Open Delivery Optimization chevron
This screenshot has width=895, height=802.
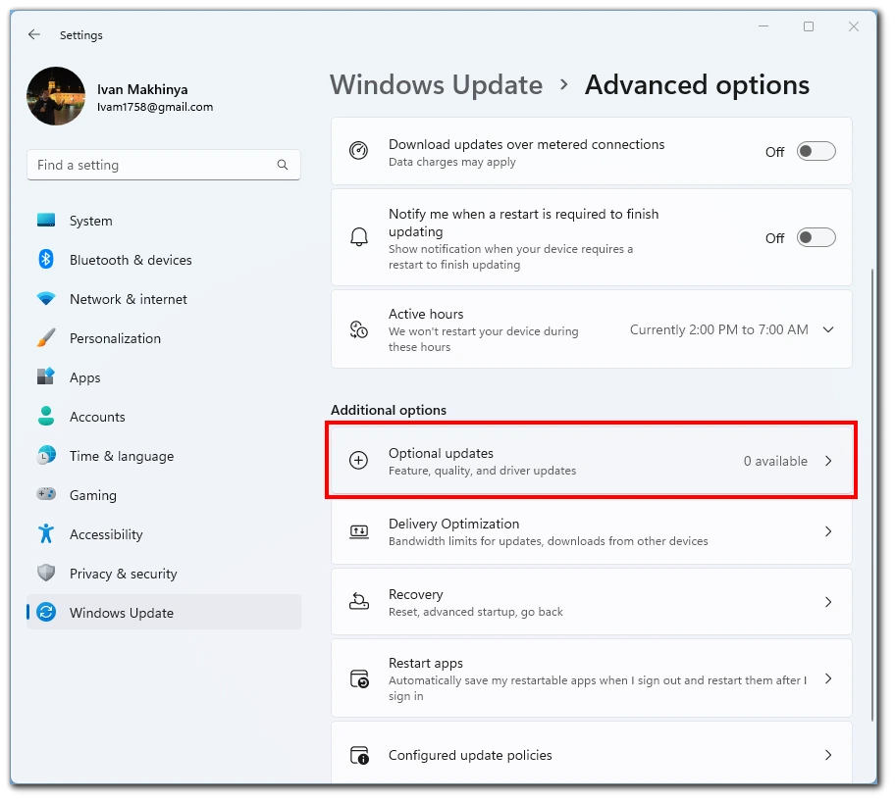[828, 531]
